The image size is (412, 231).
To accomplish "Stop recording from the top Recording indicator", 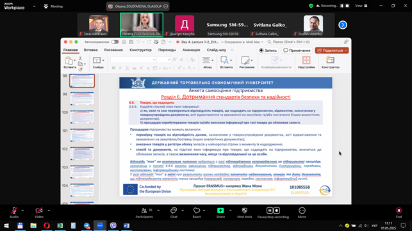I will [347, 6].
